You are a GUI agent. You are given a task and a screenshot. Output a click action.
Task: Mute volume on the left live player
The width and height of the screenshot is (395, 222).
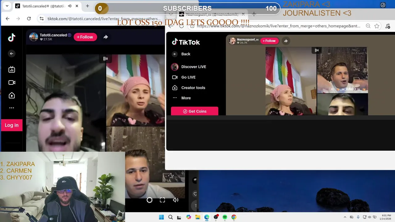coord(176,200)
